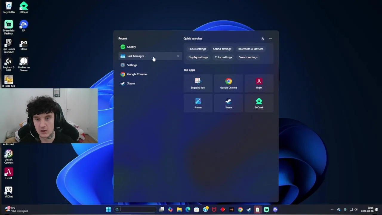
Task: Open Microsoft Store from the taskbar
Action: 197,210
